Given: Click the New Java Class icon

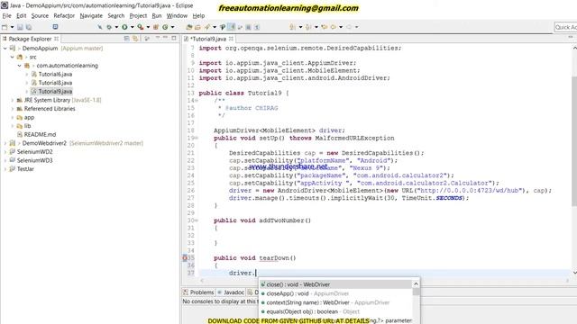Looking at the screenshot, I should click(165, 27).
